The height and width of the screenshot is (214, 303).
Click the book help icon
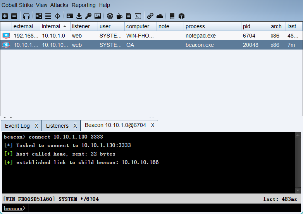tap(172, 16)
